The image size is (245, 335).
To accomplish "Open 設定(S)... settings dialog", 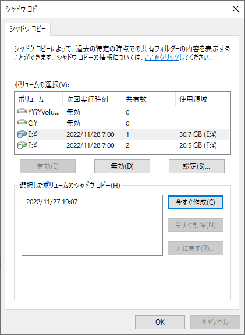I will pos(197,166).
